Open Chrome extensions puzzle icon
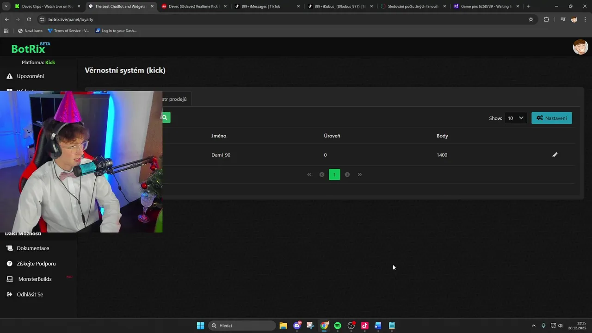Image resolution: width=592 pixels, height=333 pixels. 547,19
